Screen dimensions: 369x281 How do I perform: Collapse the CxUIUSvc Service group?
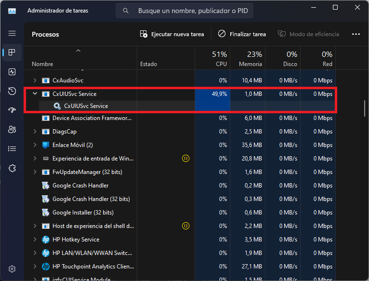click(x=35, y=94)
